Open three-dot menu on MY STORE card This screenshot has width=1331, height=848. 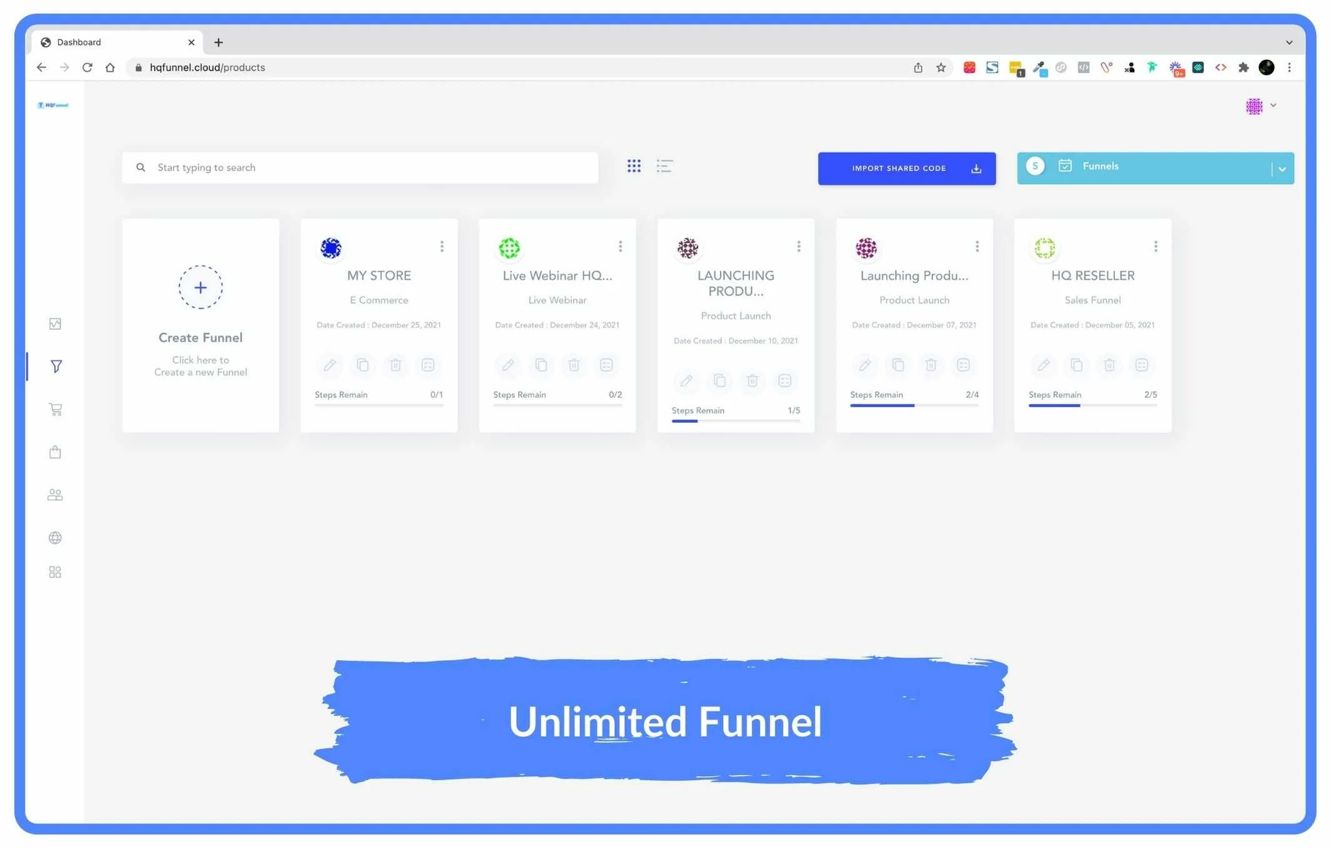click(x=442, y=246)
